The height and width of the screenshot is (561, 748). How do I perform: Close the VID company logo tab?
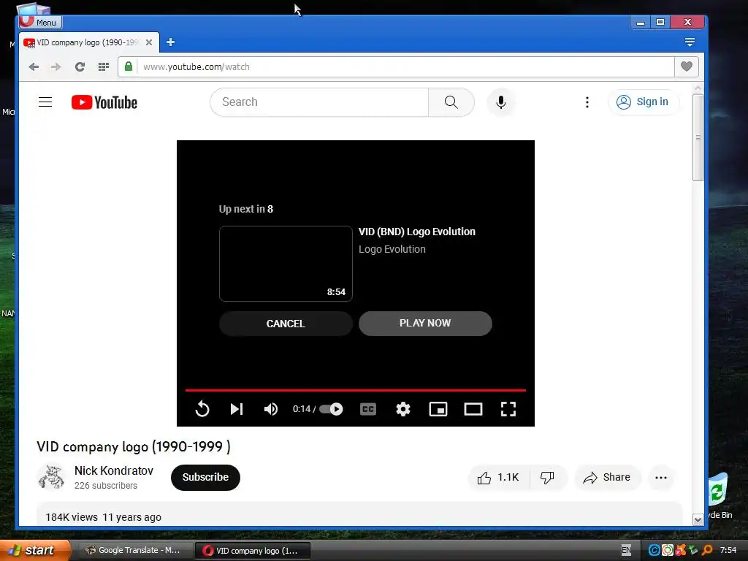149,42
